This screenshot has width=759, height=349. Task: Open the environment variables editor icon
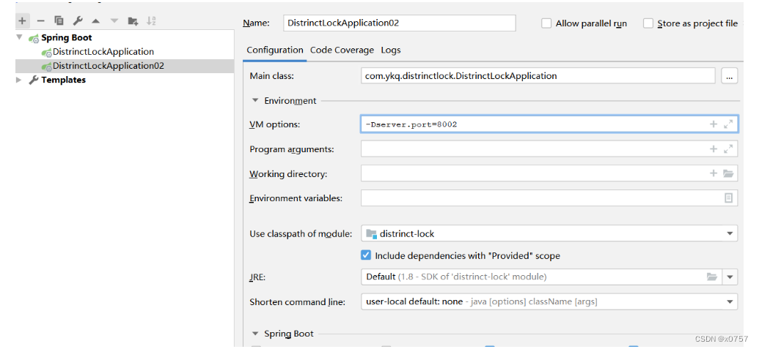pyautogui.click(x=728, y=198)
